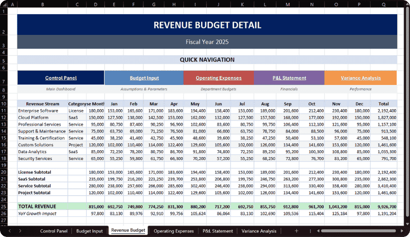410x237 pixels.
Task: Open the Operating Expenses sheet tab
Action: coord(174,231)
